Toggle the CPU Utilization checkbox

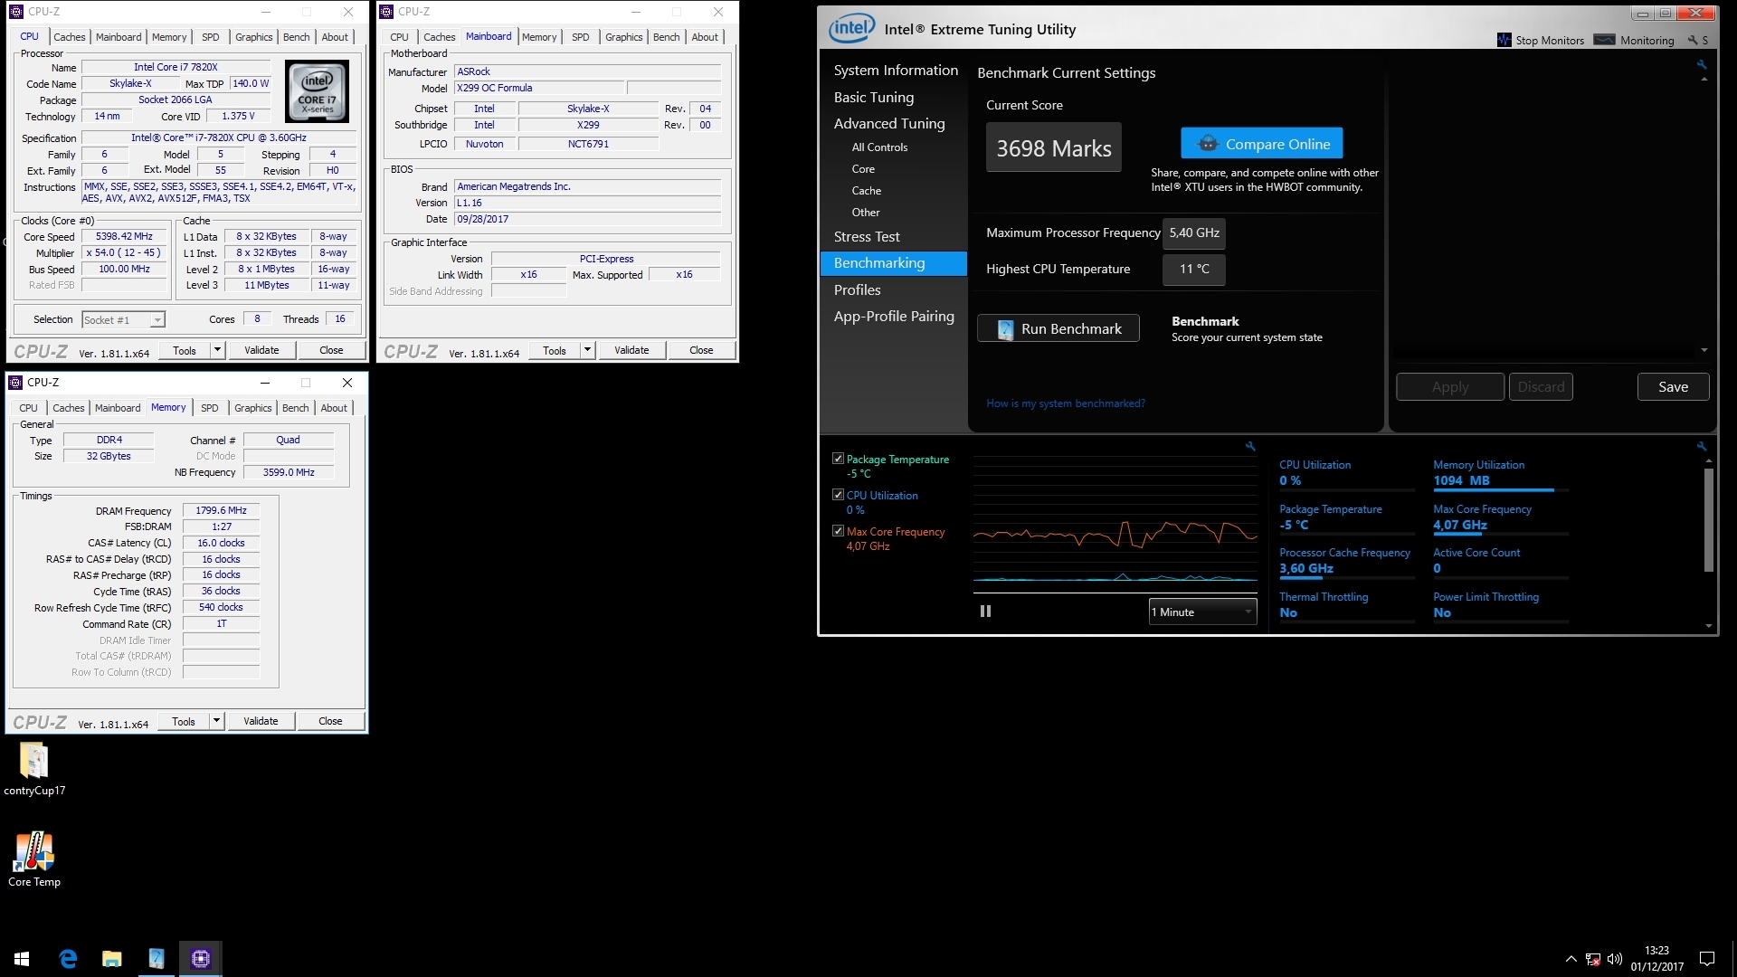838,495
